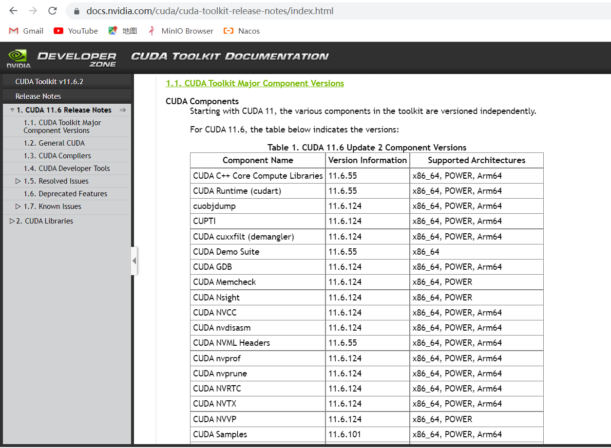
Task: Reload the page with the refresh icon
Action: (52, 11)
